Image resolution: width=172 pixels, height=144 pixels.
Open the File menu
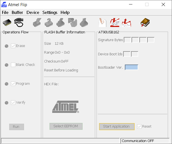[5, 13]
